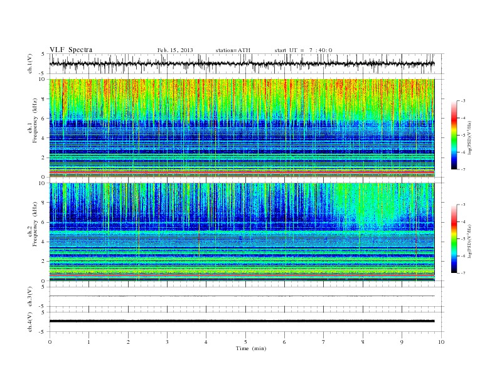Image resolution: width=497 pixels, height=384 pixels.
Task: Click the ch.3 flat waveform trace
Action: 242,296
